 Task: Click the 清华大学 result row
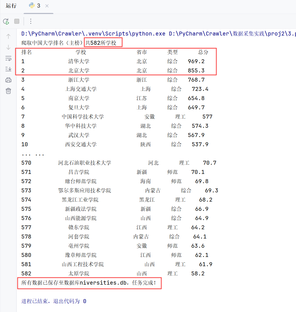pyautogui.click(x=78, y=61)
